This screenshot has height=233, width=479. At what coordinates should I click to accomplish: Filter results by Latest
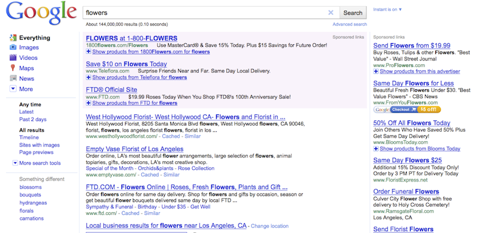pos(26,112)
